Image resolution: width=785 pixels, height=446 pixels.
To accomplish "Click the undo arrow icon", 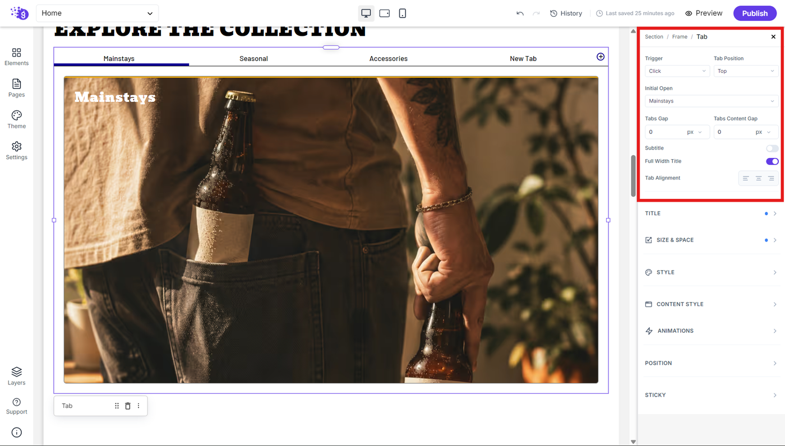I will [x=520, y=13].
